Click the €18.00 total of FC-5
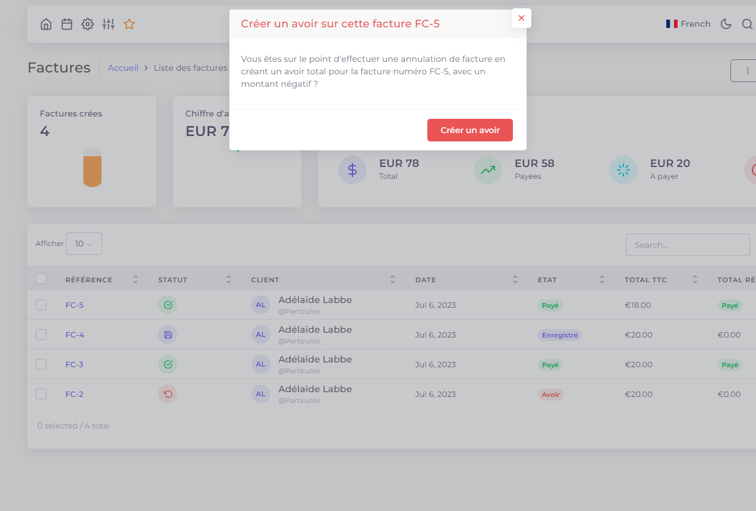Screen dimensions: 756x511 tap(638, 305)
